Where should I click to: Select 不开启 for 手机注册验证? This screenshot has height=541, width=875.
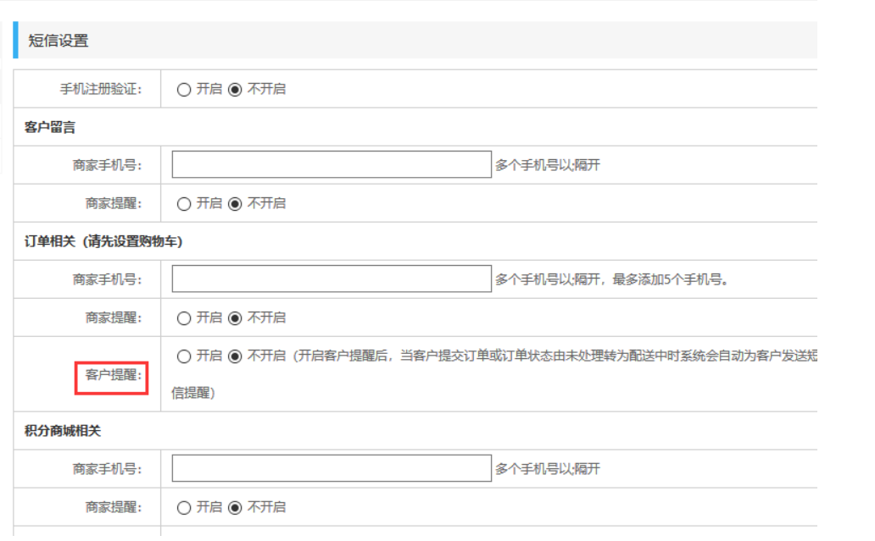tap(235, 90)
